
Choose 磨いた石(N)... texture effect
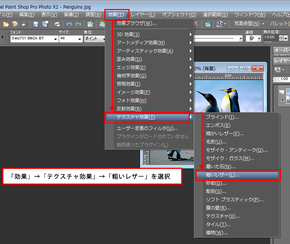coord(237,167)
